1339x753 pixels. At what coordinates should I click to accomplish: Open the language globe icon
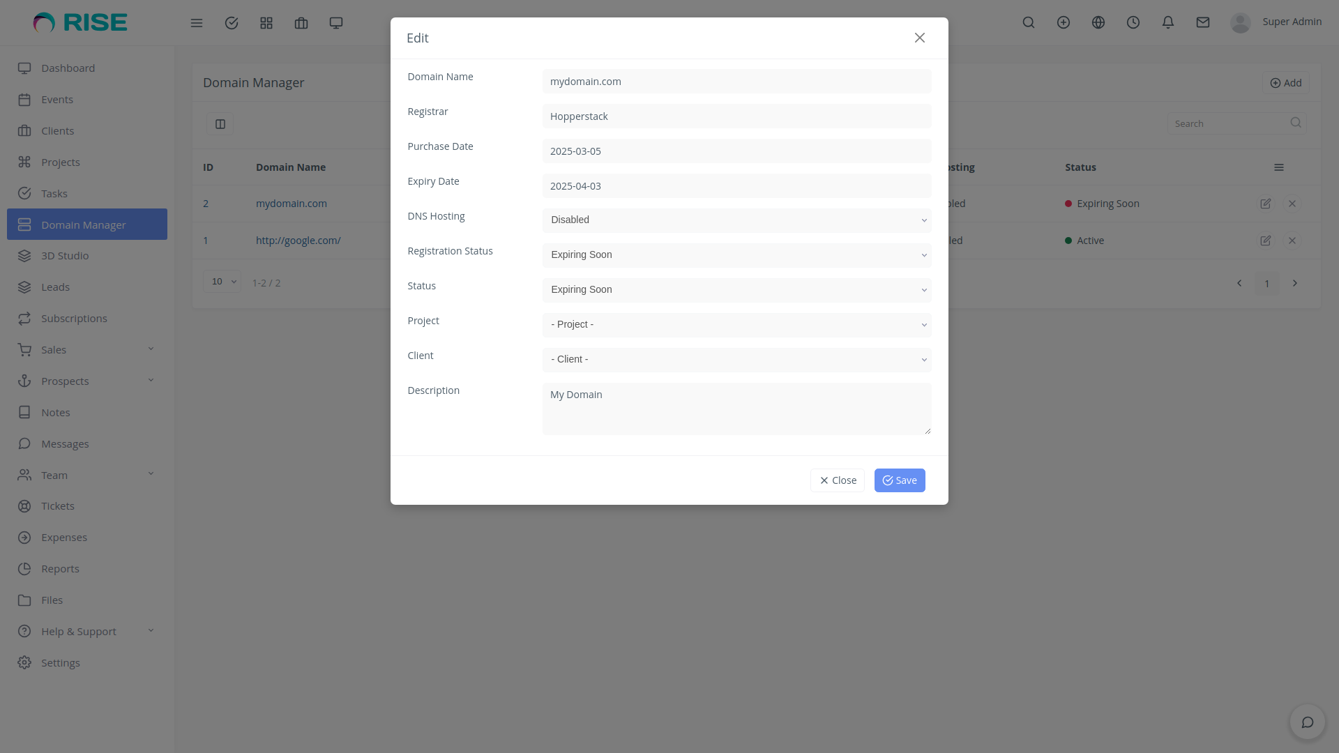pos(1098,22)
